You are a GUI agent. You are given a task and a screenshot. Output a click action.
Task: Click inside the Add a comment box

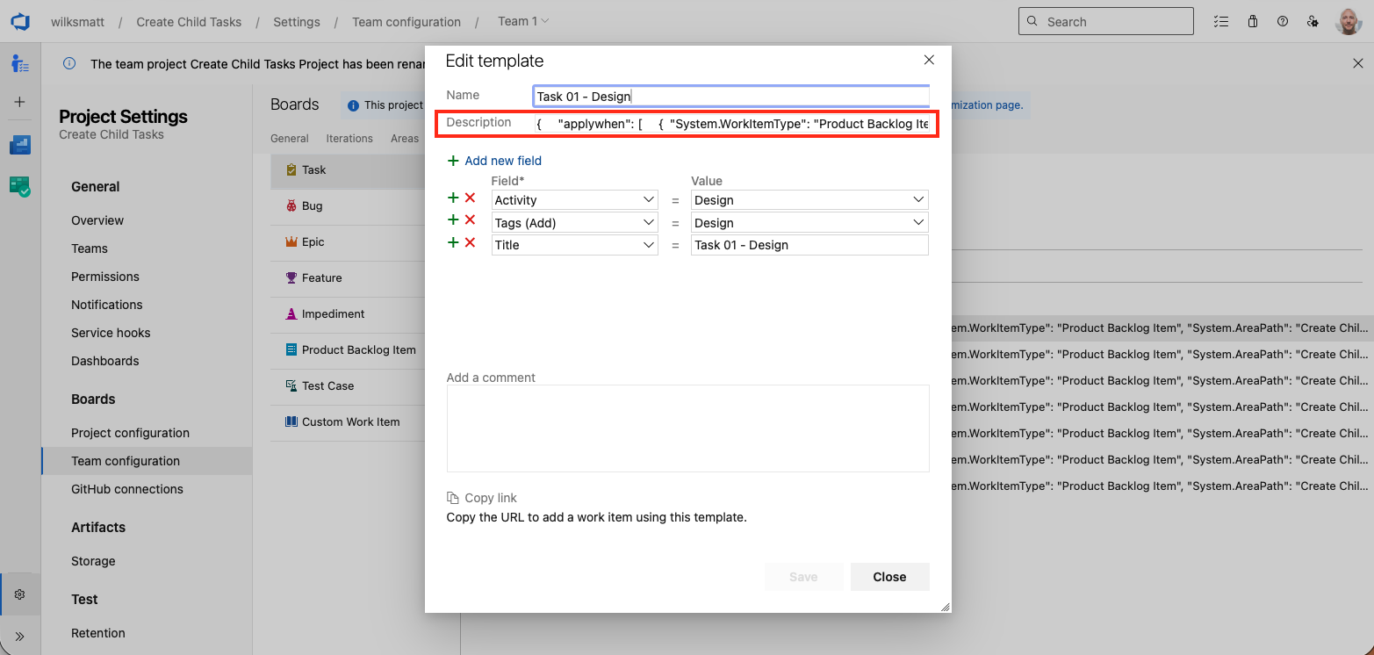687,428
